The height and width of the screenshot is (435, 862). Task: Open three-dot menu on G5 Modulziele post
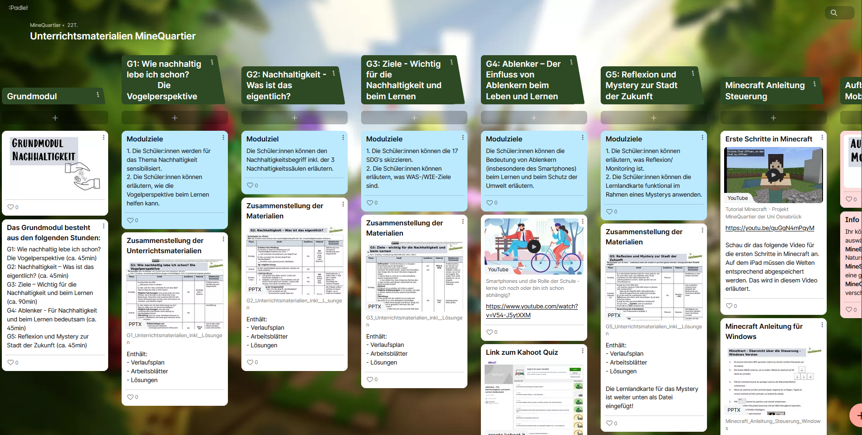tap(702, 137)
